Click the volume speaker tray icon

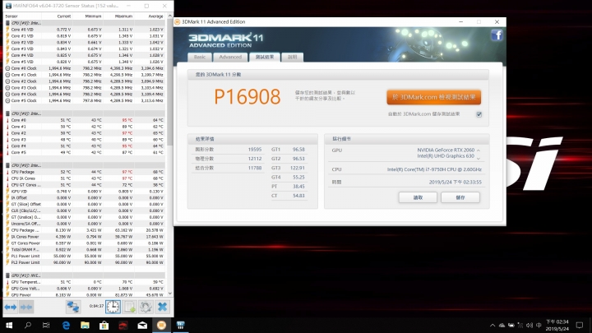pos(530,326)
